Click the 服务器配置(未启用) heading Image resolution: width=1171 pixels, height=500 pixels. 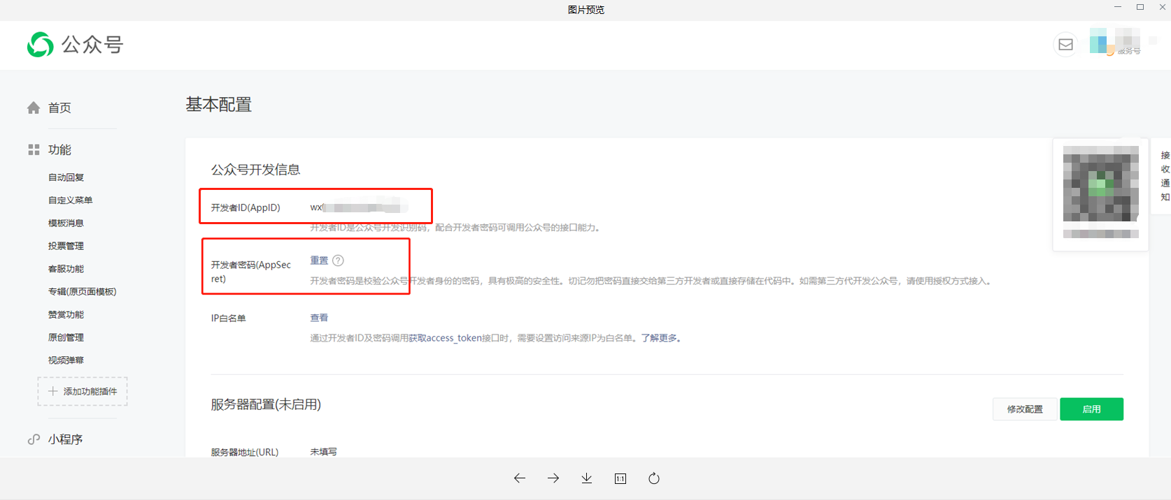[x=266, y=404]
